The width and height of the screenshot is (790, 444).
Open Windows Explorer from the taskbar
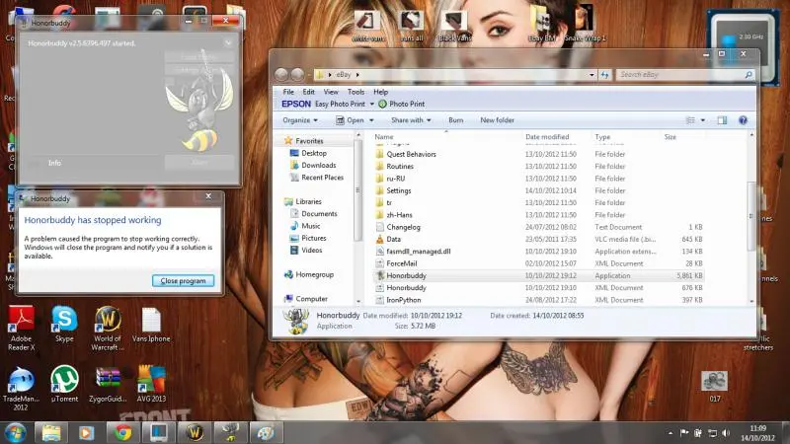[51, 432]
